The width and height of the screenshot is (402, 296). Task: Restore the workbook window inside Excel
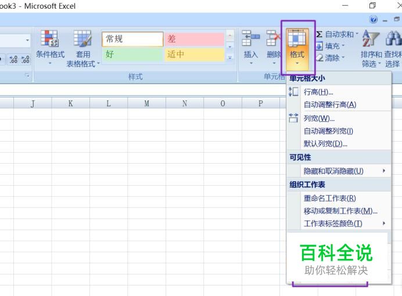[397, 19]
